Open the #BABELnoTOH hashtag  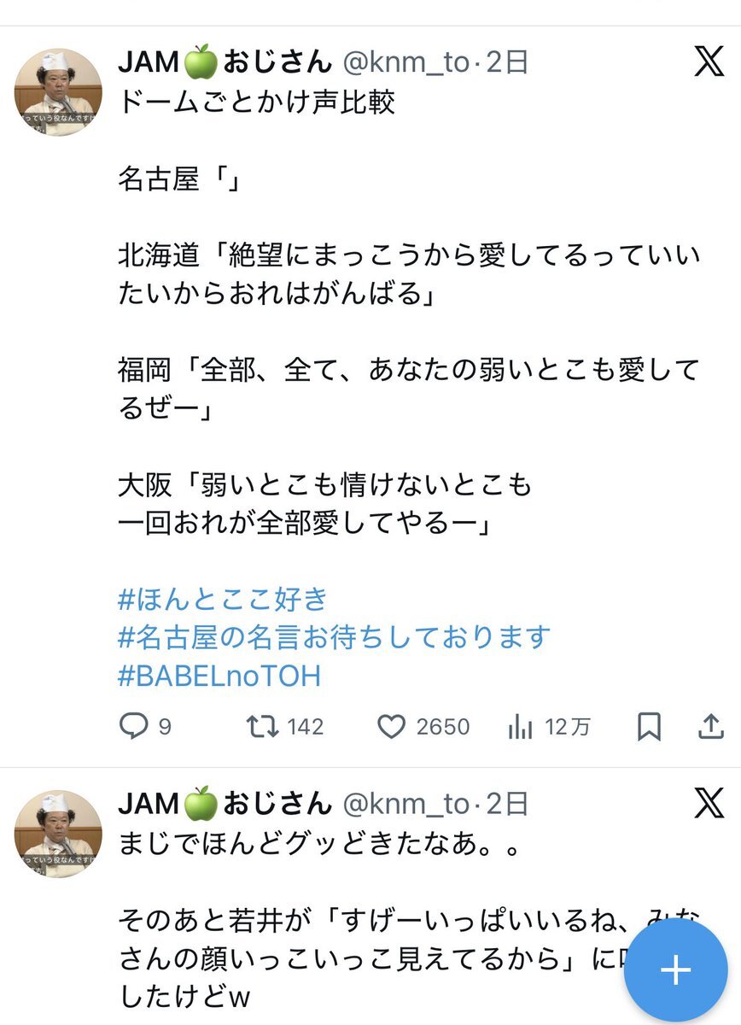point(219,676)
